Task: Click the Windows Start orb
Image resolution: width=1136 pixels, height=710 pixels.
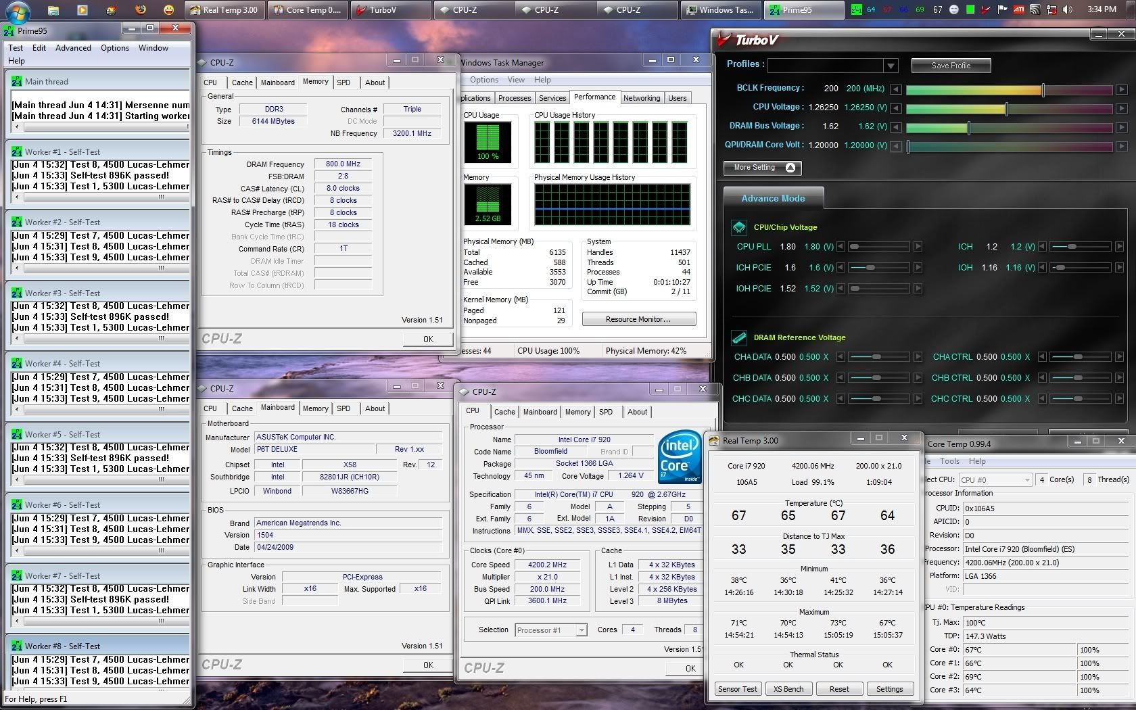Action: pos(17,9)
